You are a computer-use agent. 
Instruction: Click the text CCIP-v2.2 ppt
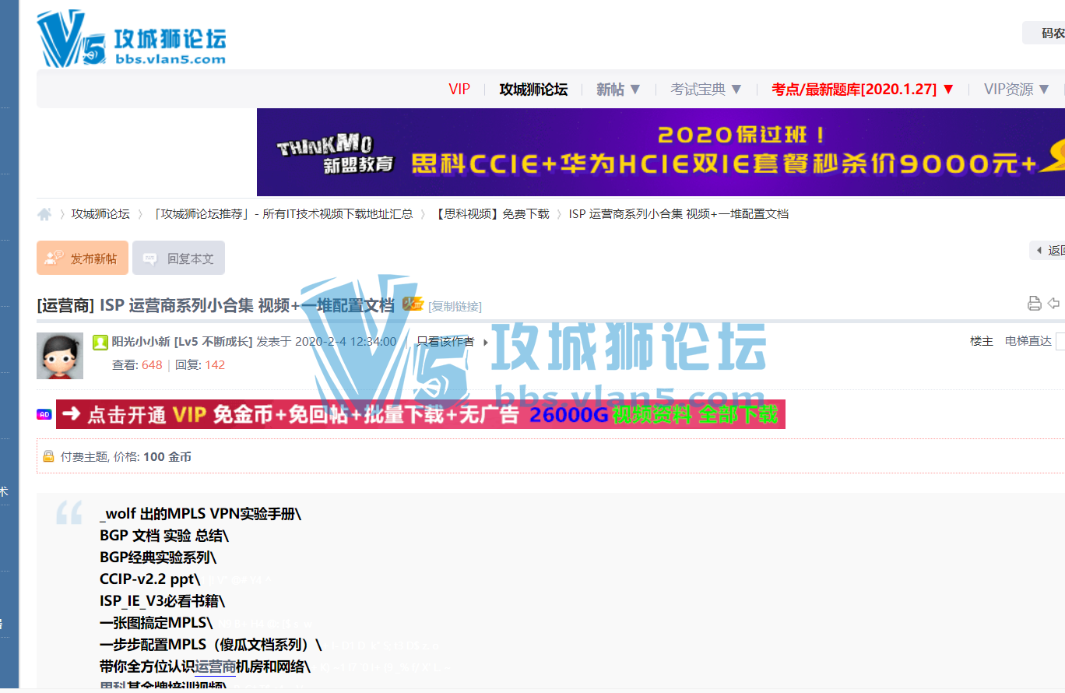click(x=150, y=579)
